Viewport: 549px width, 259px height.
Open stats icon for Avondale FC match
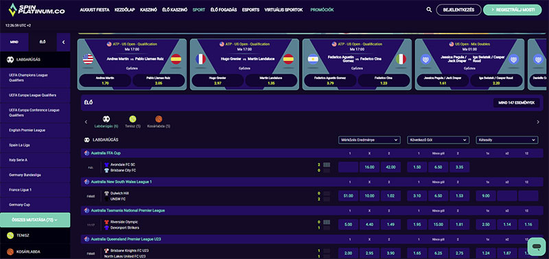pos(327,165)
